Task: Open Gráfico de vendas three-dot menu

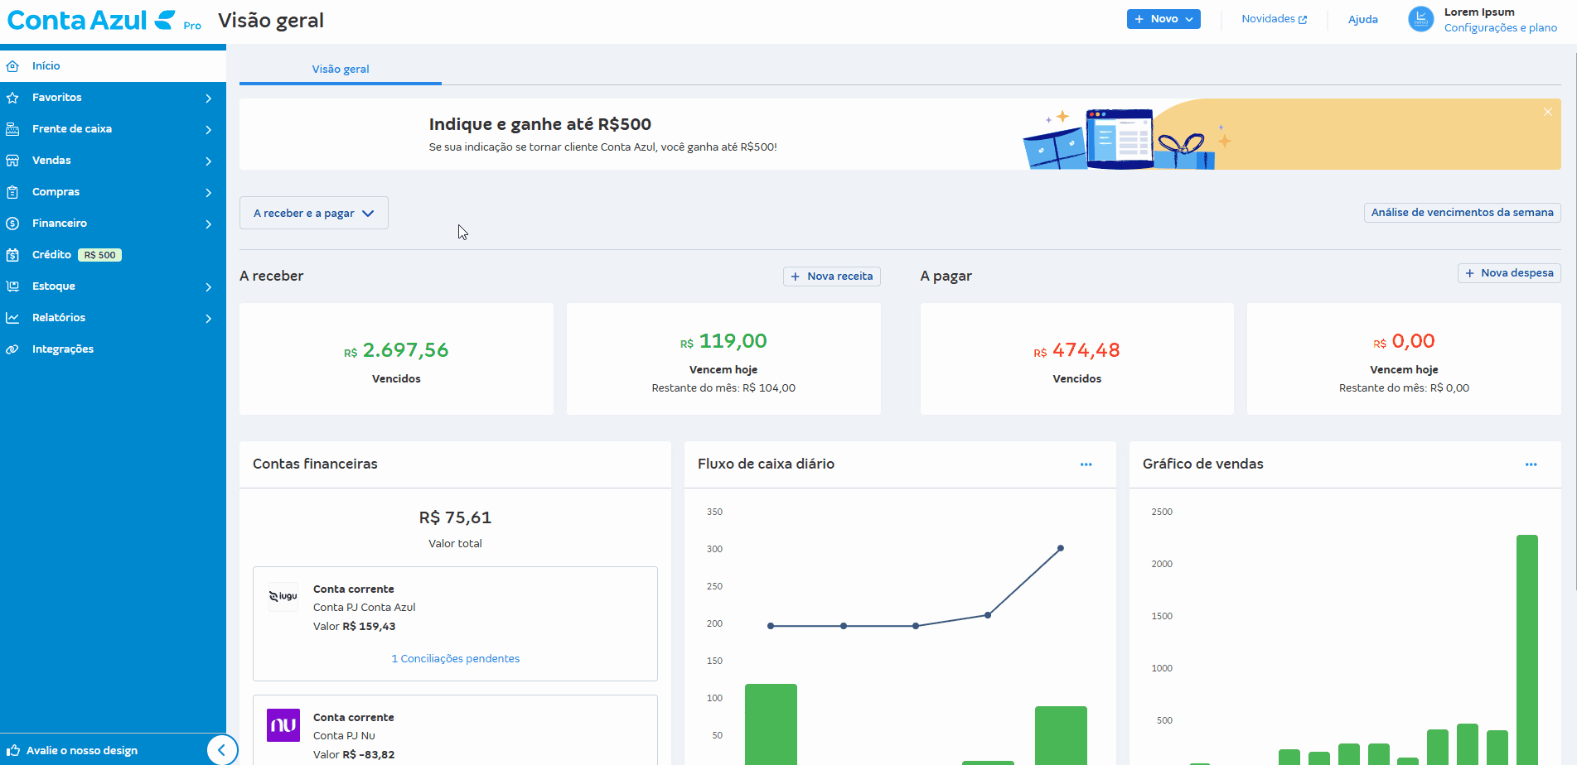Action: coord(1531,464)
